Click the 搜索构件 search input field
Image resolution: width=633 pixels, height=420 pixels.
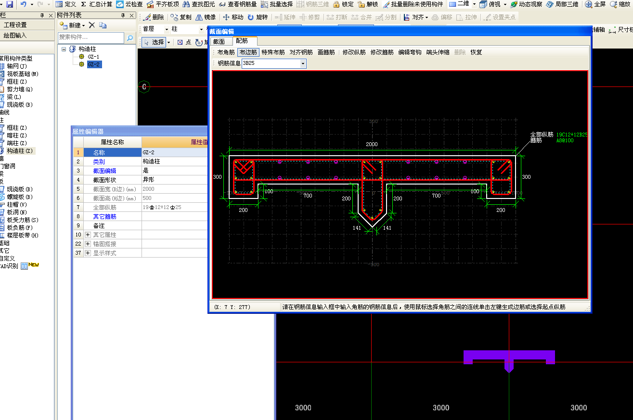pos(91,37)
